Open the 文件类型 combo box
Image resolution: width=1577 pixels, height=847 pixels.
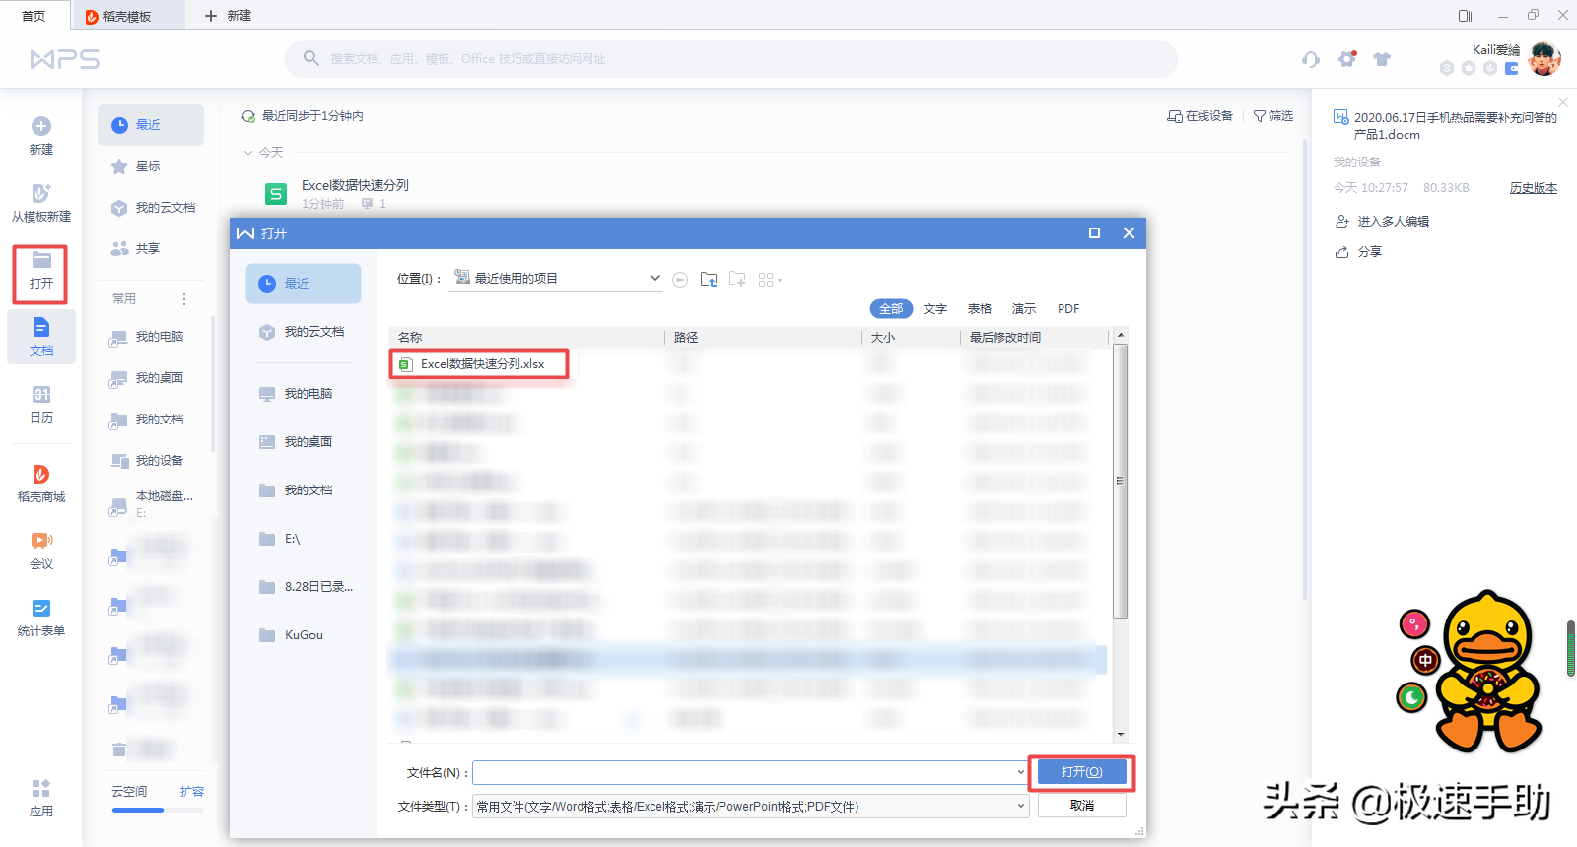751,807
